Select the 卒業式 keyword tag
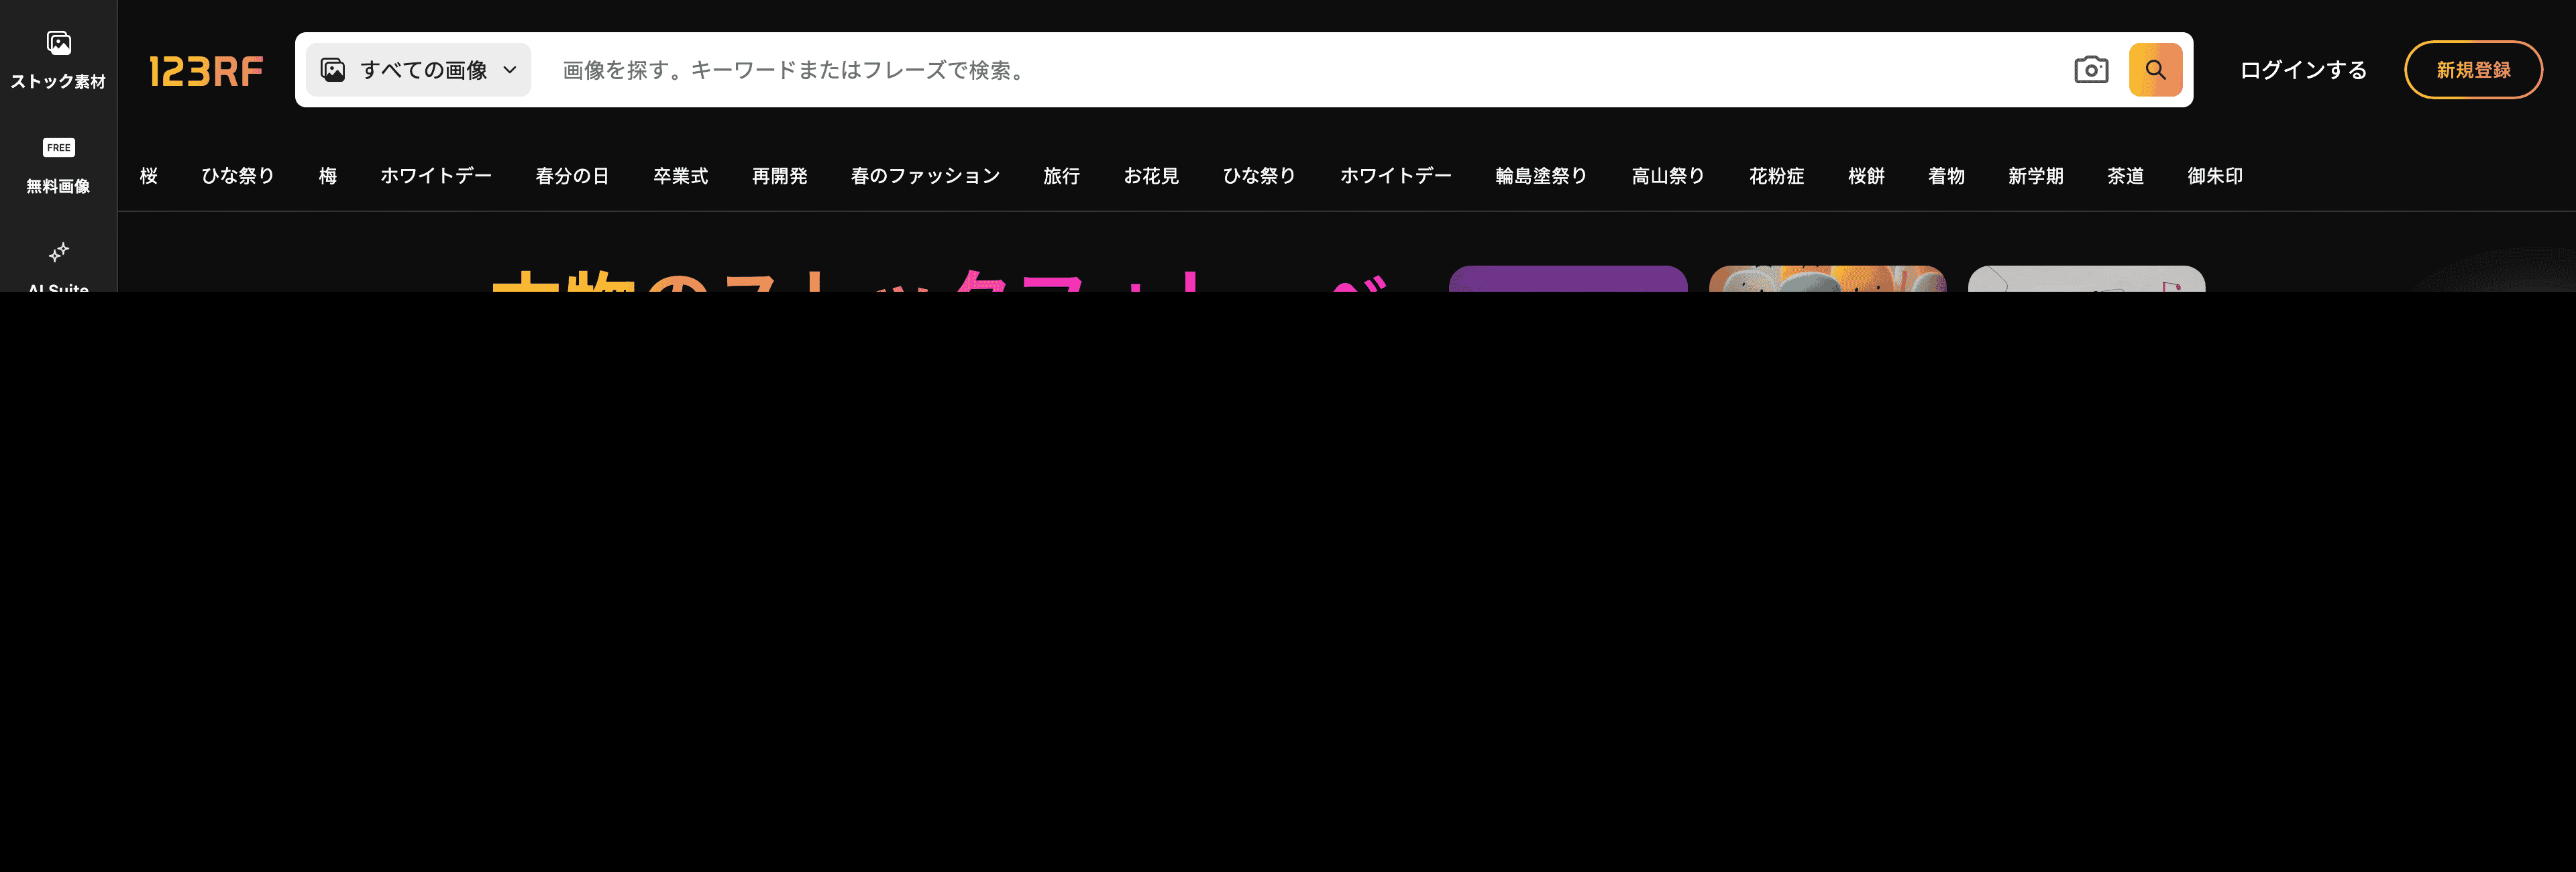This screenshot has height=872, width=2576. pos(680,176)
